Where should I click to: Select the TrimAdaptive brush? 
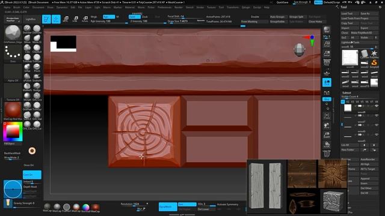tap(27, 58)
